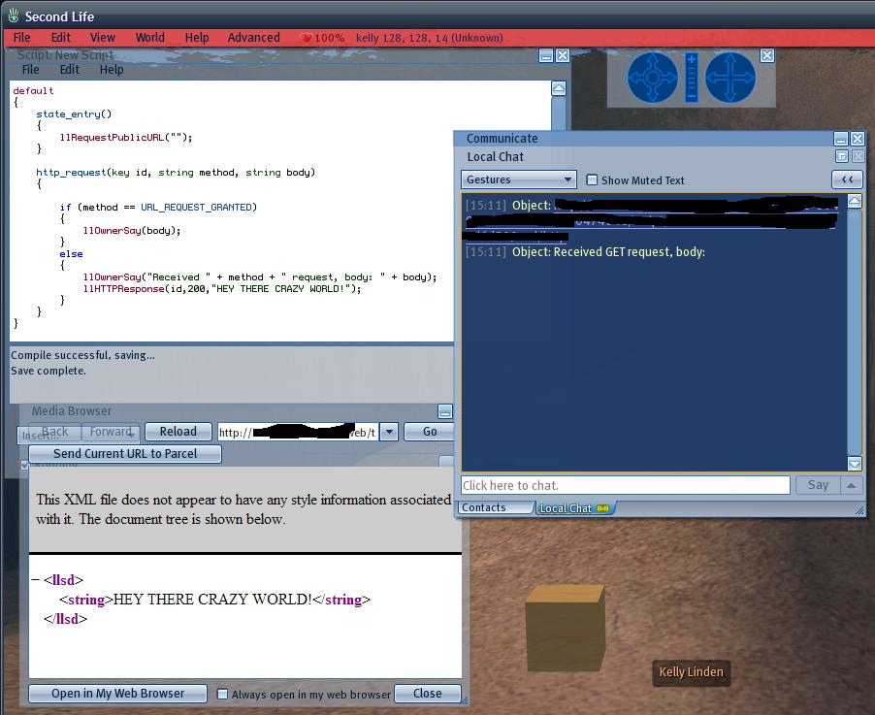Collapse the llsd XML node

tap(36, 580)
